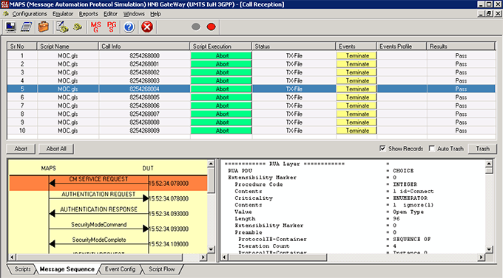Screen dimensions: 503x278
Task: Switch to the Event Config tab
Action: tap(121, 269)
